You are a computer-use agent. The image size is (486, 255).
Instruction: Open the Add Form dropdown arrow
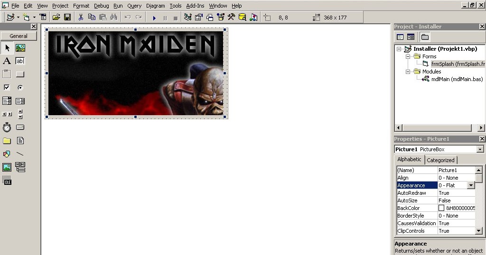pyautogui.click(x=34, y=18)
